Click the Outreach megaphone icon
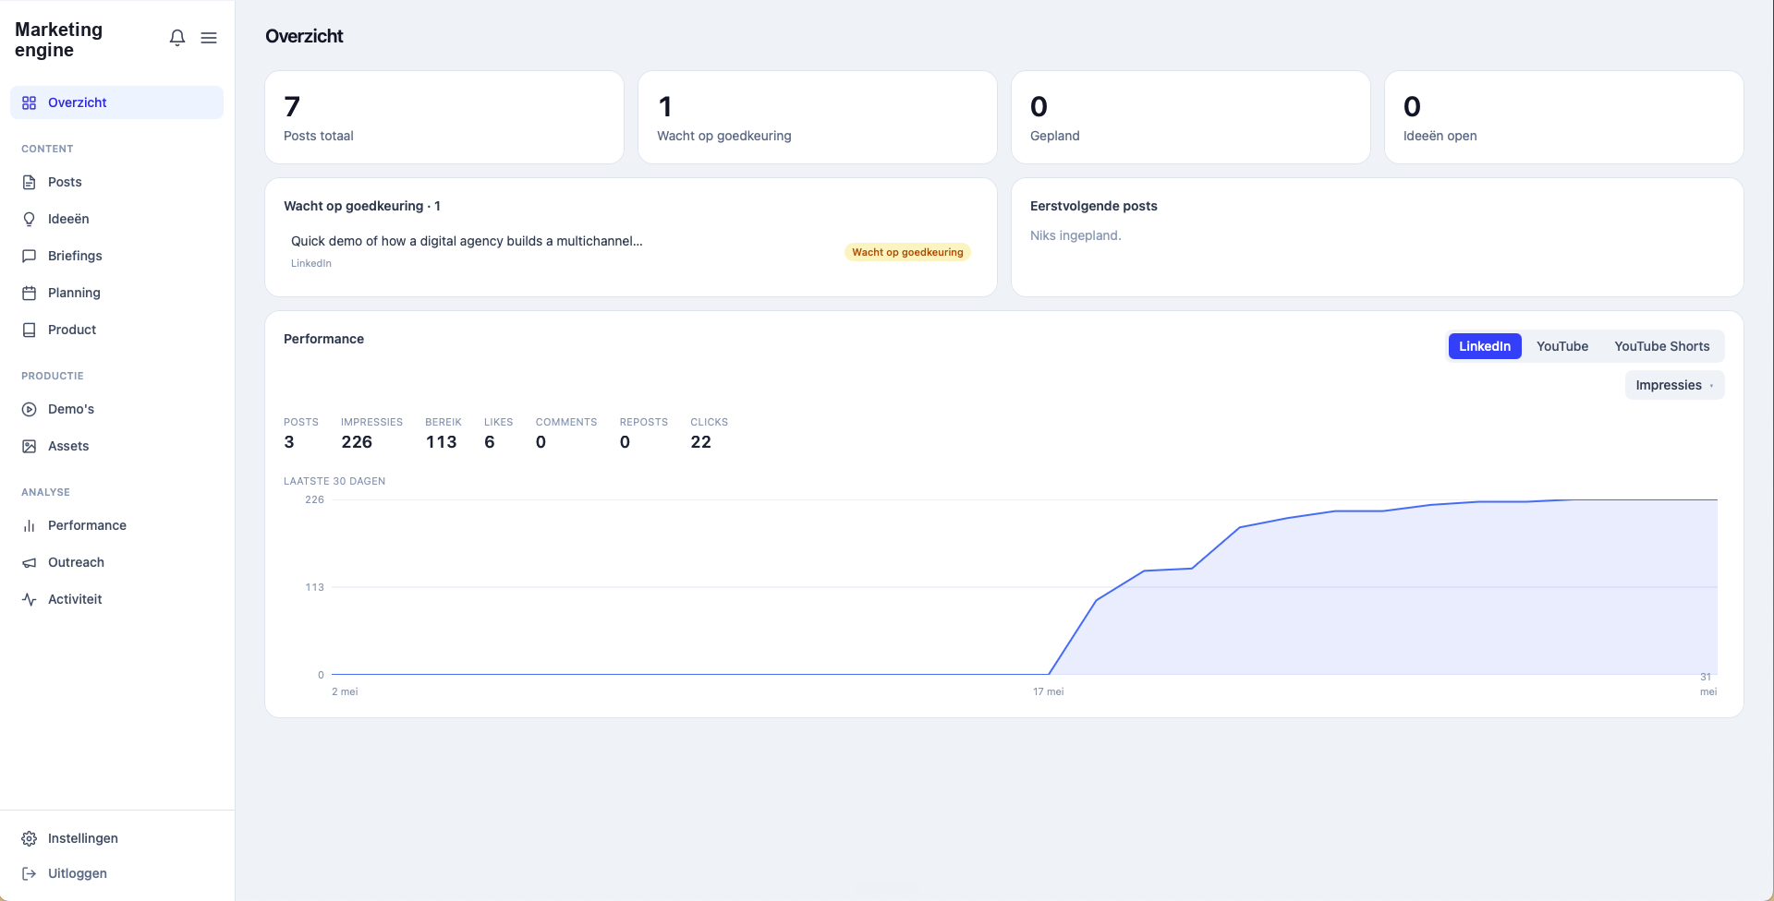Screen dimensions: 1774x901 pos(30,562)
